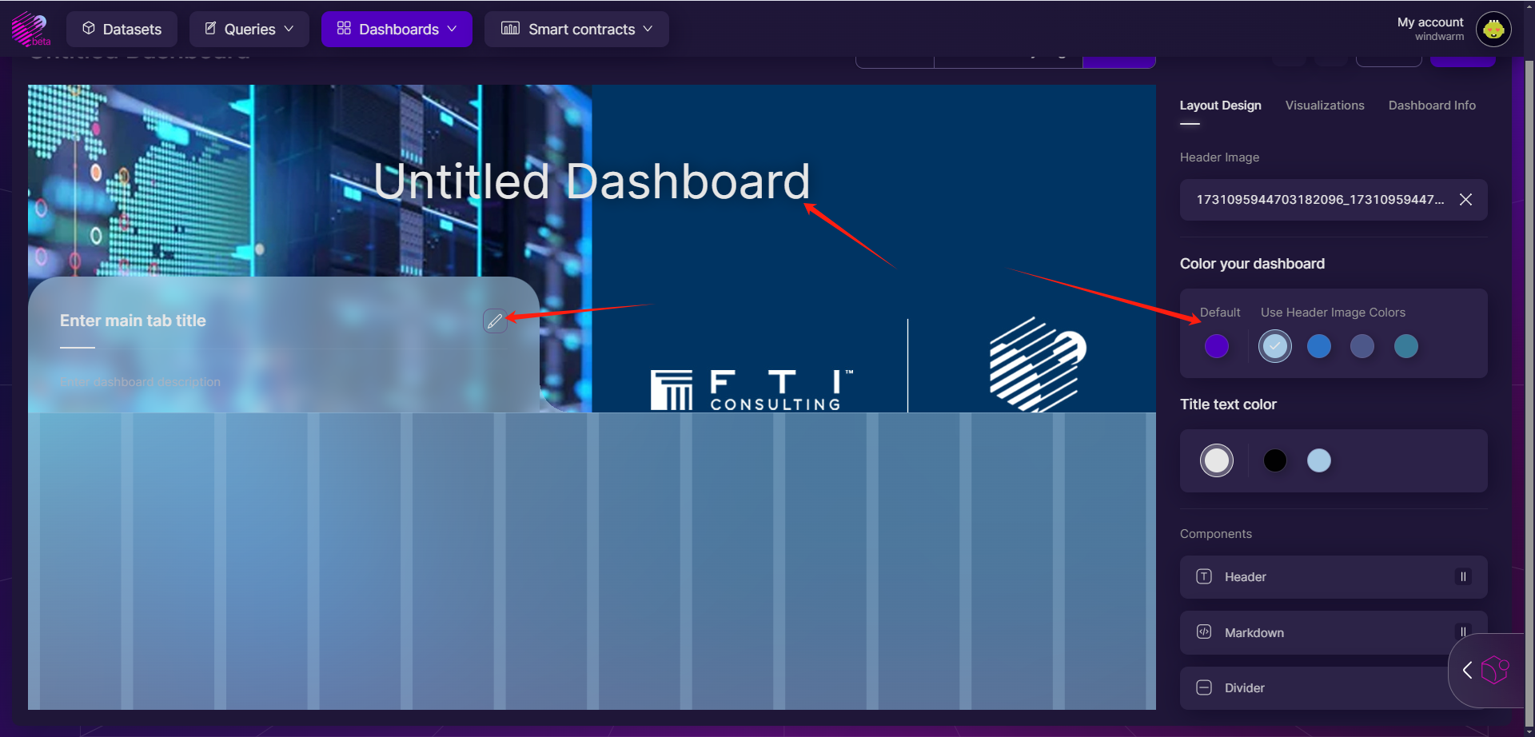Screen dimensions: 1535x737
Task: Expand the Queries dropdown menu
Action: (x=249, y=30)
